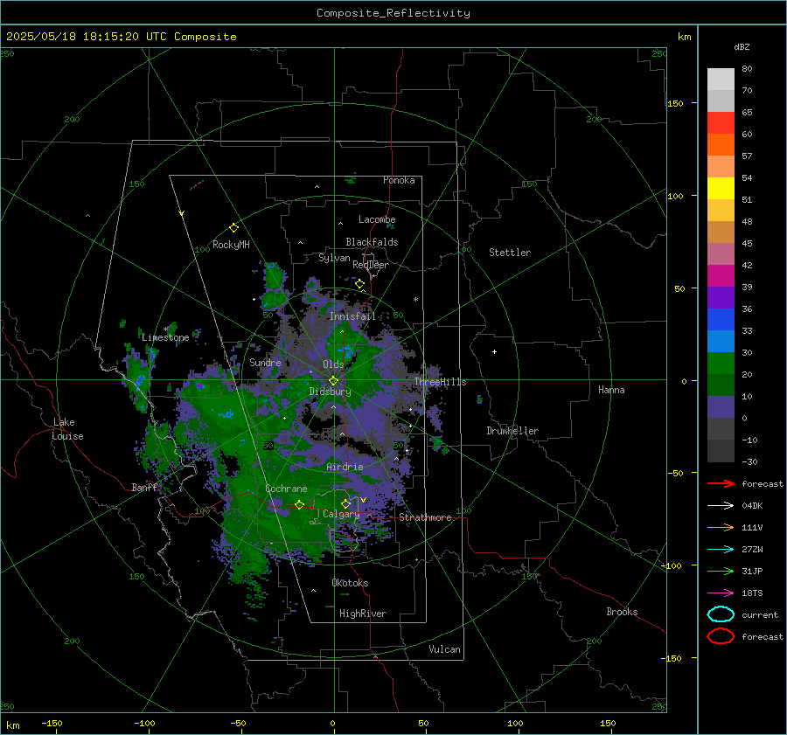Click the yellow diamond marker below Cochrane
787x735 pixels.
[x=299, y=505]
